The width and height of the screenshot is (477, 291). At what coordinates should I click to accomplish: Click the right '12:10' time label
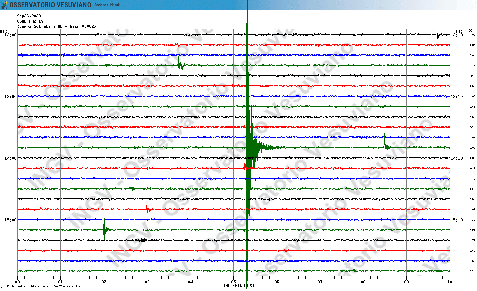[456, 35]
